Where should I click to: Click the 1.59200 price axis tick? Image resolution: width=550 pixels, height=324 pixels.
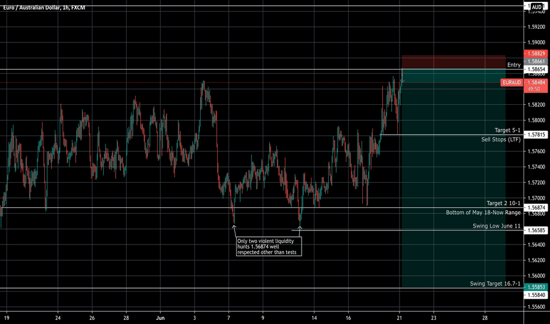click(x=536, y=27)
